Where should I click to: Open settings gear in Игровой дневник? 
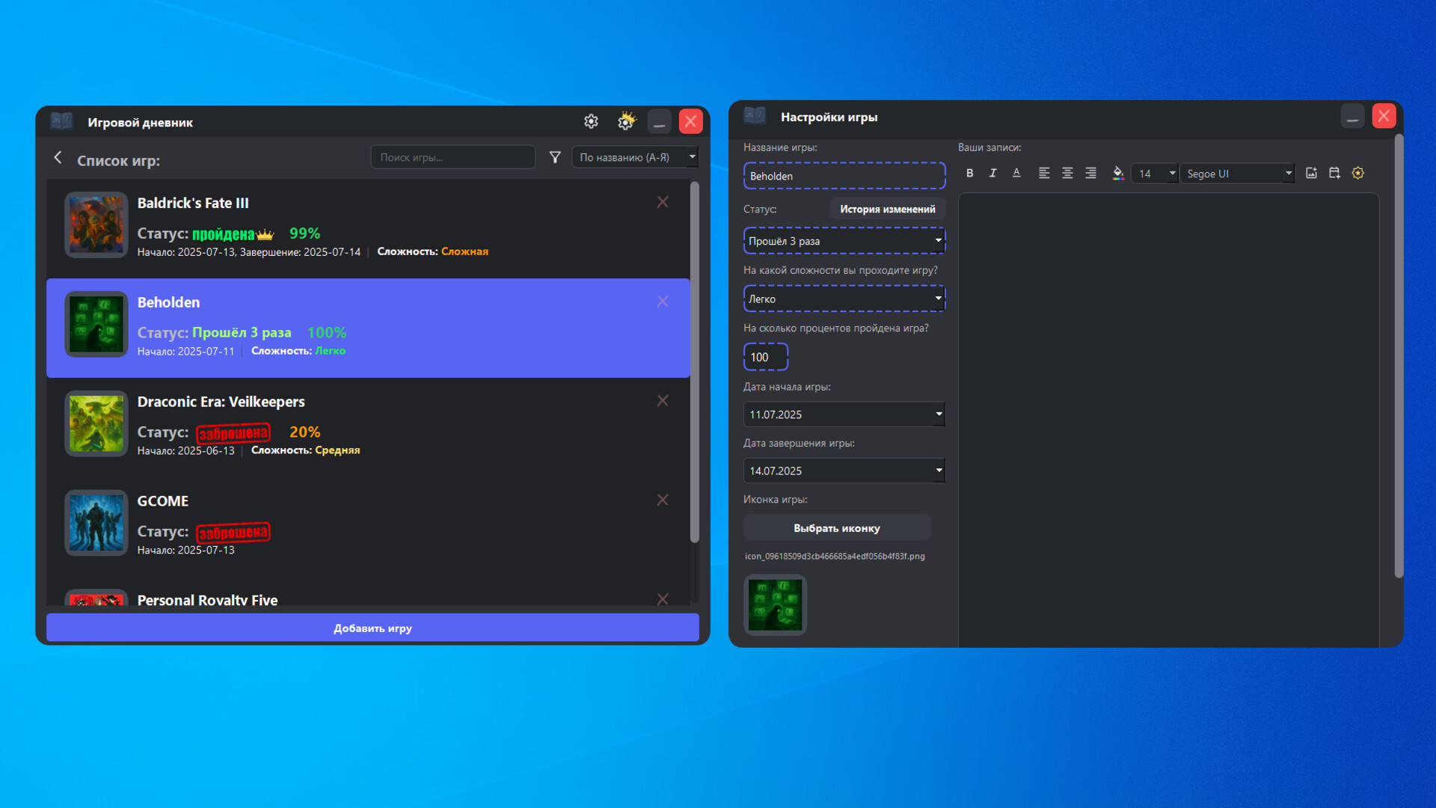(591, 122)
